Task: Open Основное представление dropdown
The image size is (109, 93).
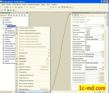Action: click(103, 63)
